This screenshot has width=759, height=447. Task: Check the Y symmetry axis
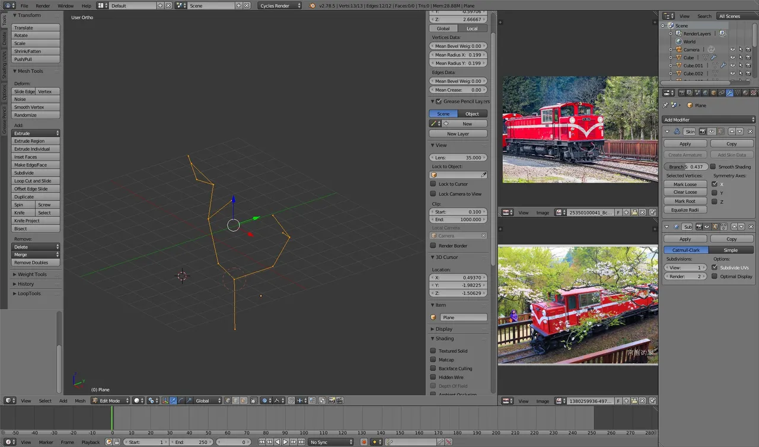click(x=714, y=193)
